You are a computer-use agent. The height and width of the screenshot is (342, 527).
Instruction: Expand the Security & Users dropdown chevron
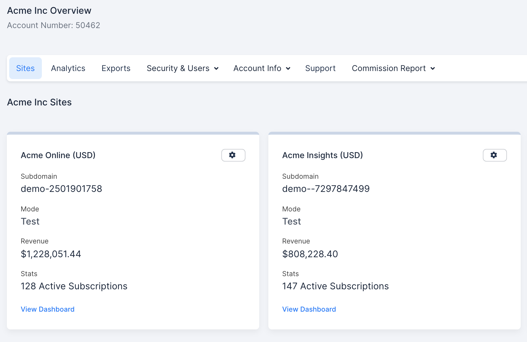[216, 68]
